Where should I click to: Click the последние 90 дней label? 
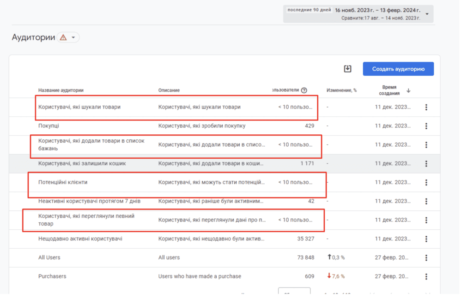(x=309, y=10)
